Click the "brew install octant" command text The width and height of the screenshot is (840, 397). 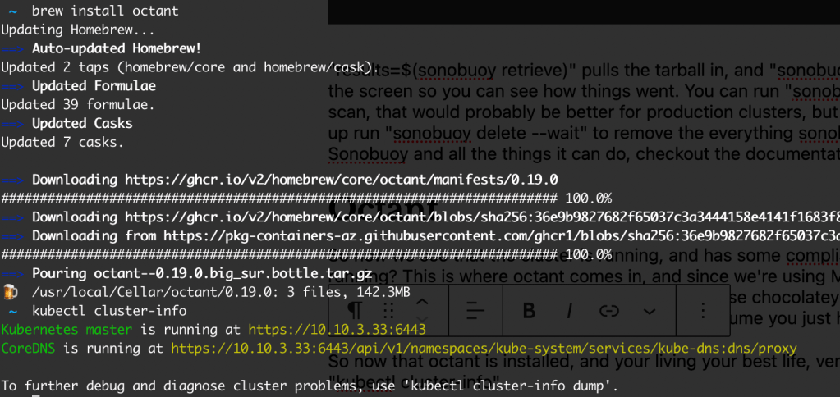105,11
